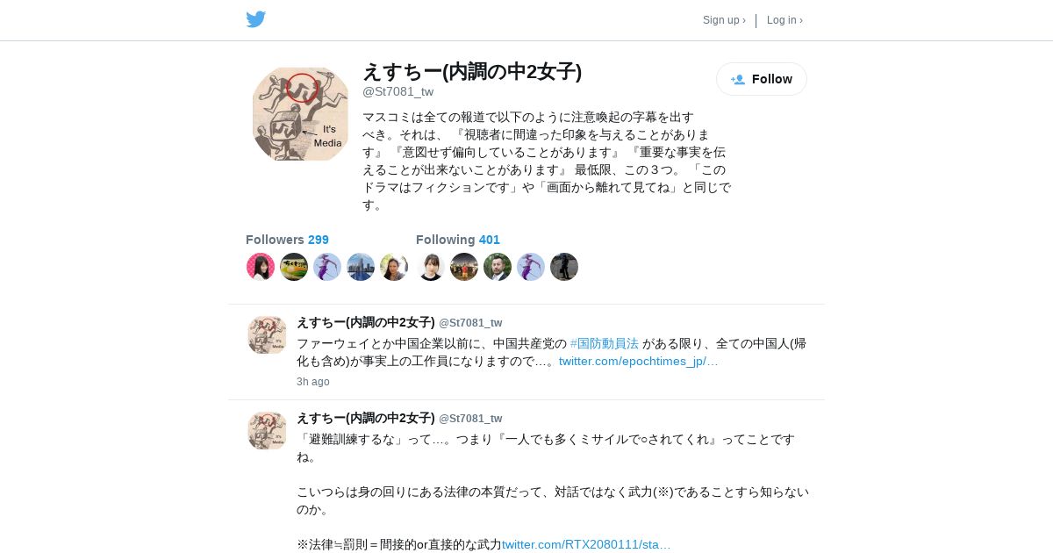Screen dimensions: 1053x553
Task: Open the #国防動員法 hashtag
Action: tap(605, 343)
